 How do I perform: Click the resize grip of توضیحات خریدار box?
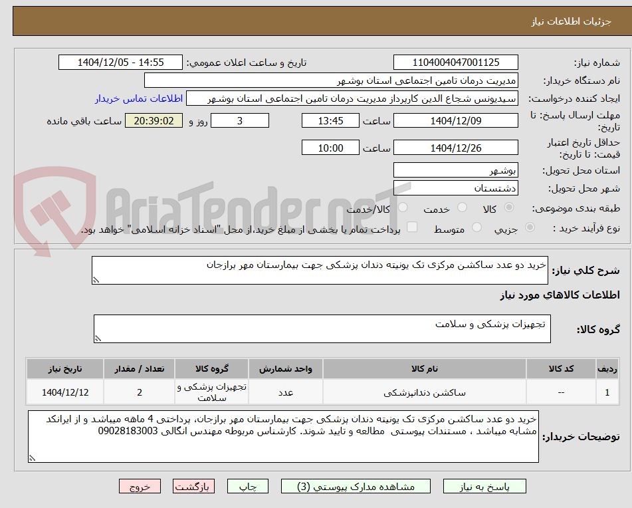tap(32, 458)
